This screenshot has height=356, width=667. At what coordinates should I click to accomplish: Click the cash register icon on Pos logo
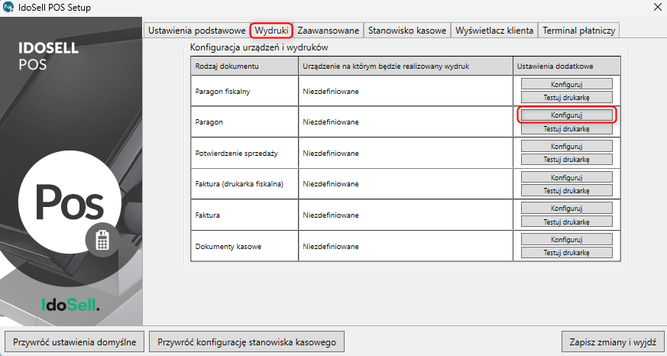(x=102, y=240)
